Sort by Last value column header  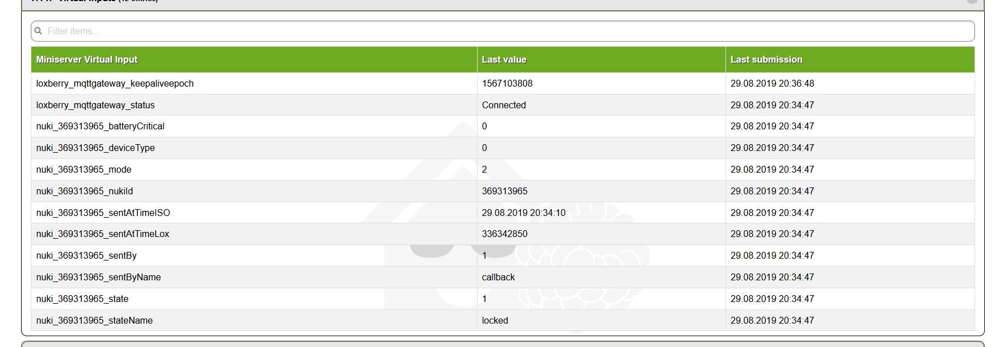[504, 59]
